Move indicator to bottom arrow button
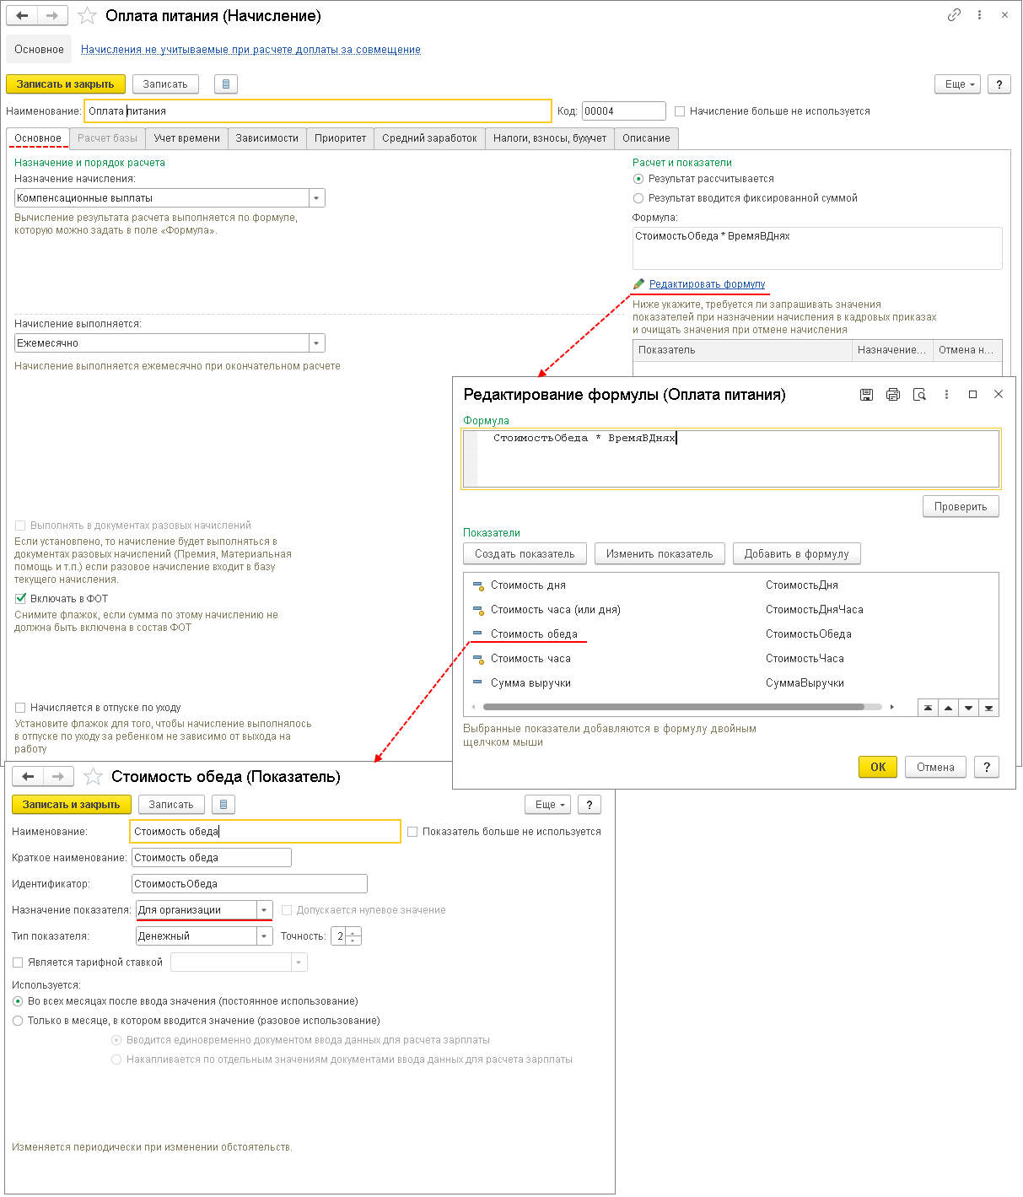This screenshot has height=1197, width=1023. click(x=988, y=708)
